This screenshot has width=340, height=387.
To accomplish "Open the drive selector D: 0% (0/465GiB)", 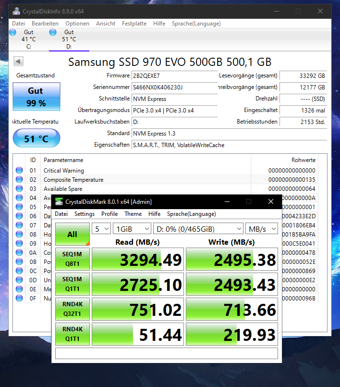I will [198, 229].
